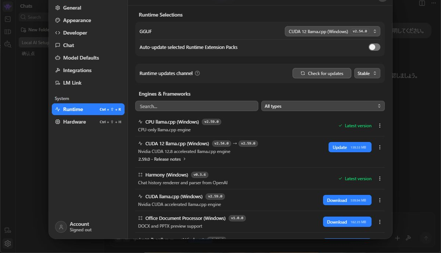Open the GGUF runtime selection dropdown
This screenshot has height=253, width=441.
point(333,31)
